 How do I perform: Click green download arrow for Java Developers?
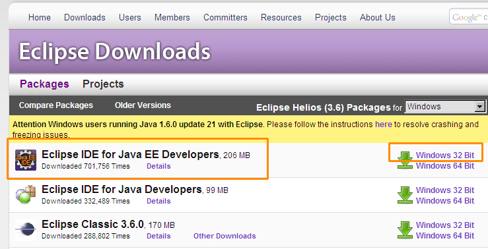pos(405,195)
